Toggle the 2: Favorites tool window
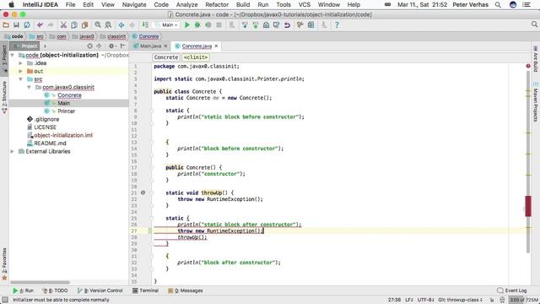Screen dimensions: 540x304 [x=4, y=263]
